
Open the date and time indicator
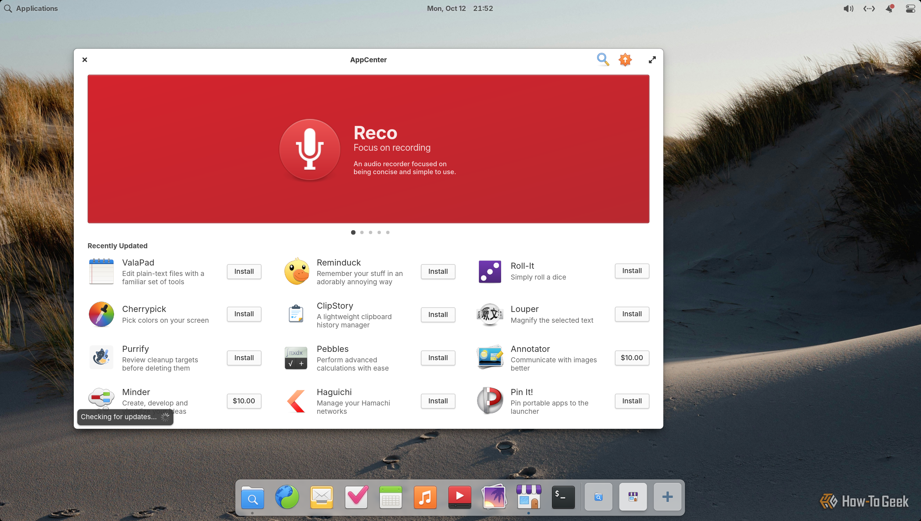pyautogui.click(x=460, y=8)
